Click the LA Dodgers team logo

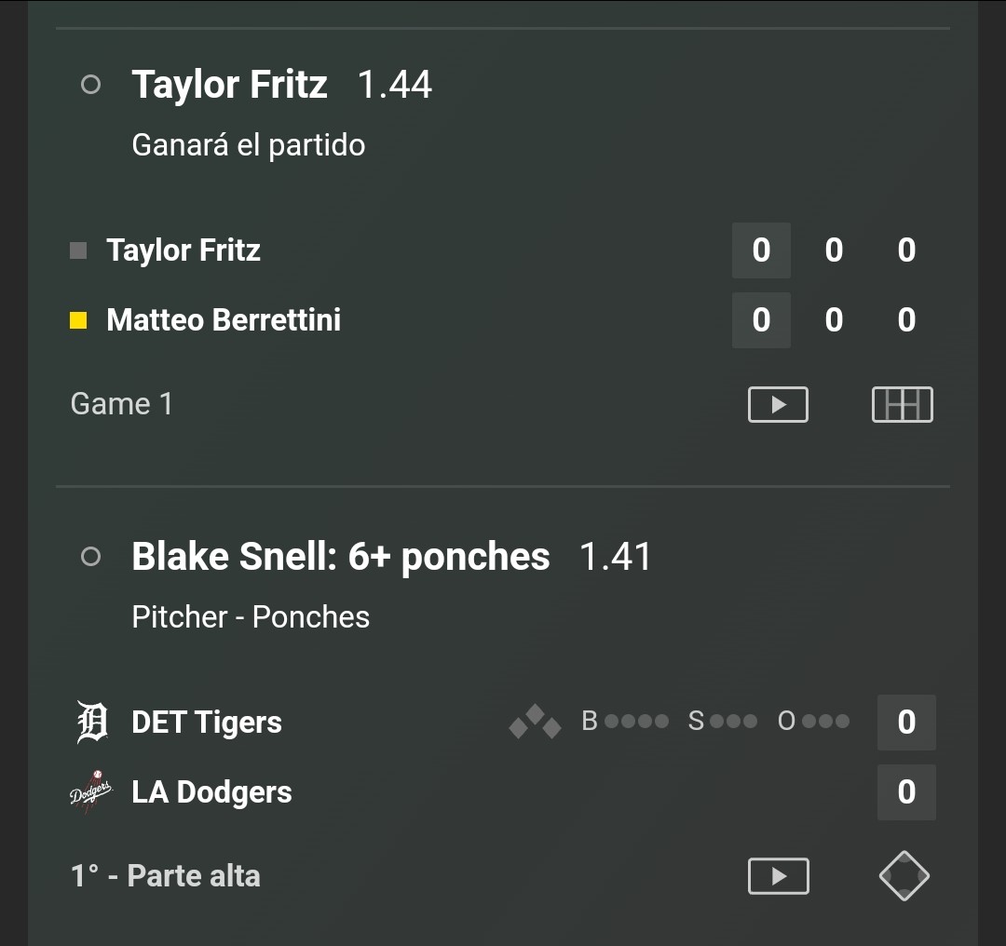click(x=90, y=792)
